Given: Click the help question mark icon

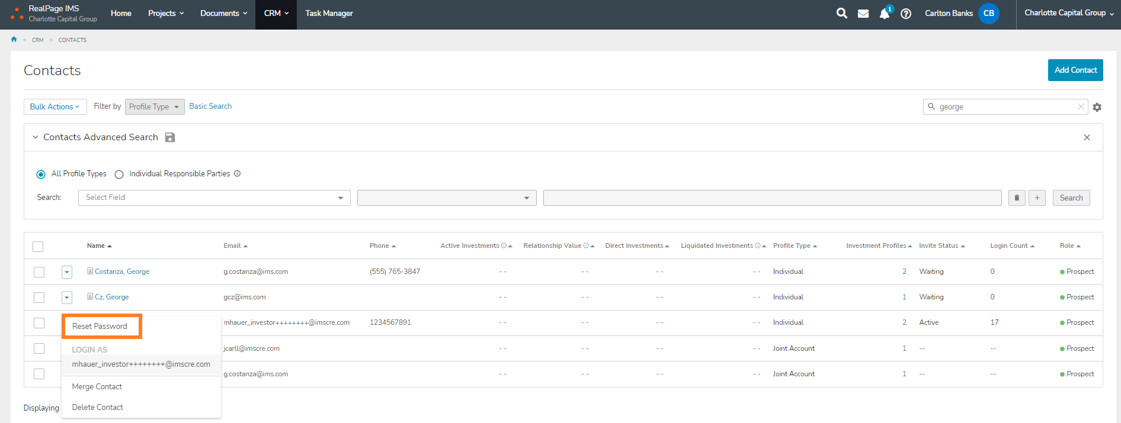Looking at the screenshot, I should pyautogui.click(x=906, y=14).
